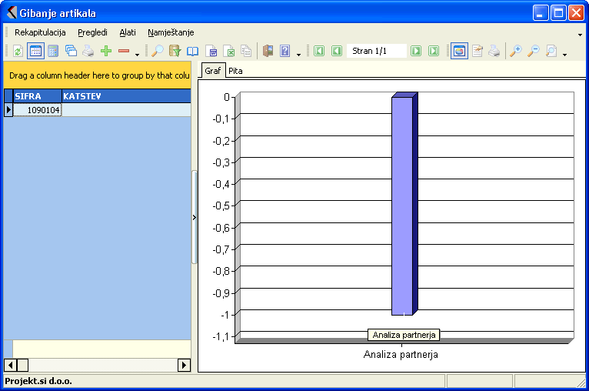Toggle the table view icon
The width and height of the screenshot is (589, 391).
point(35,51)
